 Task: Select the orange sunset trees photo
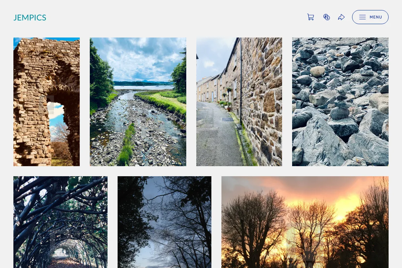coord(305,222)
